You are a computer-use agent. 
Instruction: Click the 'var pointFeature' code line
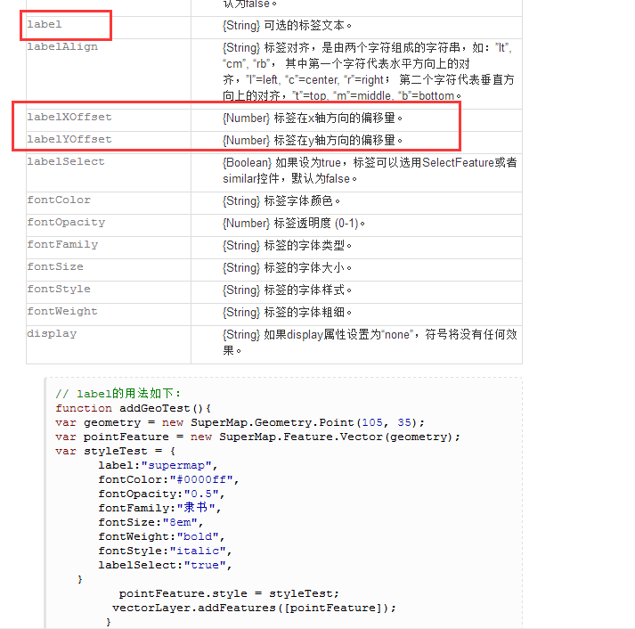[x=257, y=437]
